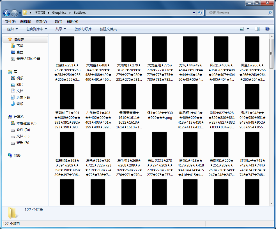Create a folder with 新建文件夹

pos(108,29)
